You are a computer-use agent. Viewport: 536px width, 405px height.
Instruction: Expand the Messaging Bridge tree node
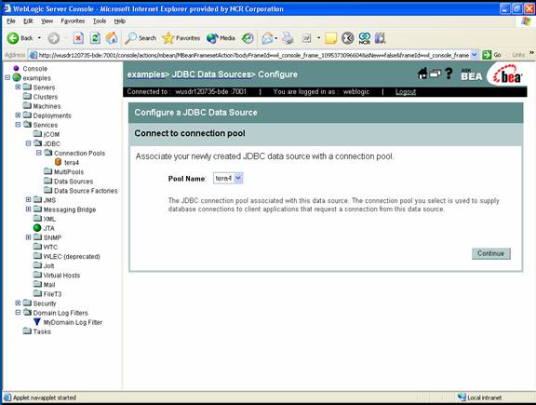pyautogui.click(x=28, y=209)
